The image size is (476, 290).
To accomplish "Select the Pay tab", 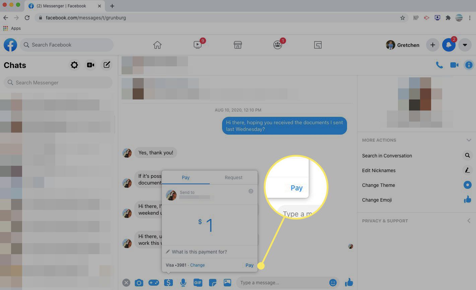I will [x=186, y=177].
